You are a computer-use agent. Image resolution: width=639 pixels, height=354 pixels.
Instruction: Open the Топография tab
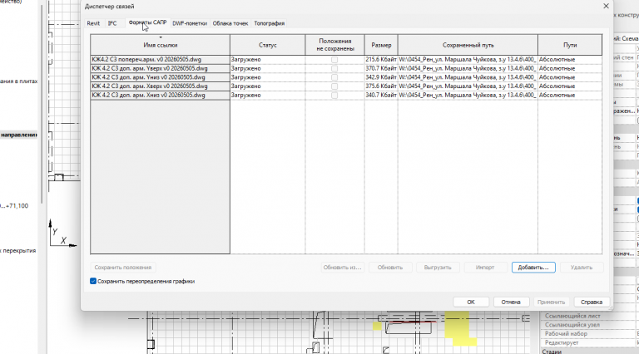point(270,23)
